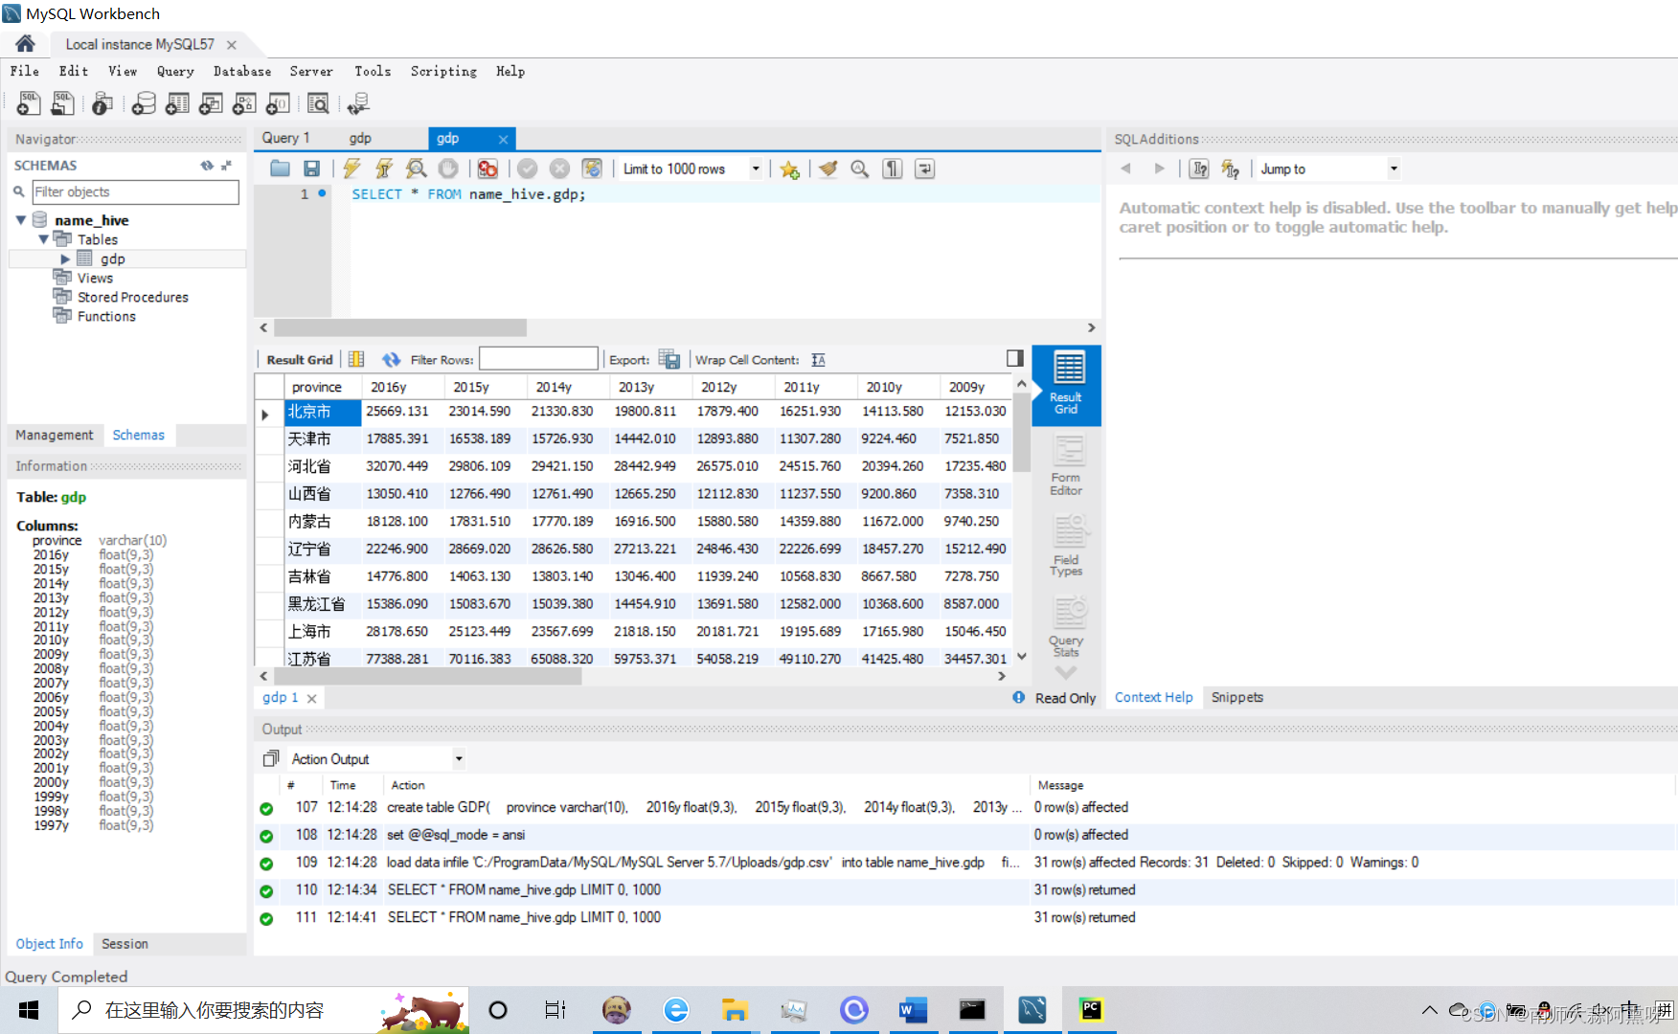Open the Scripting menu

click(x=443, y=71)
